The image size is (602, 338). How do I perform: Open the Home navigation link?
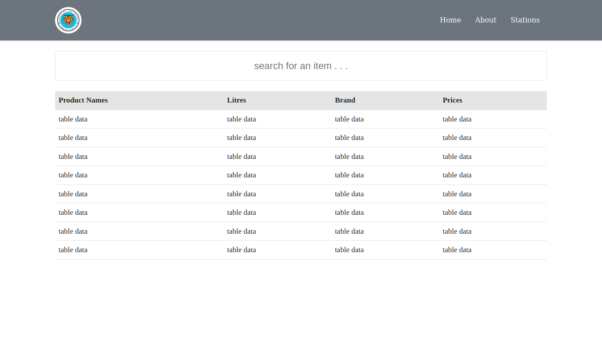(450, 20)
